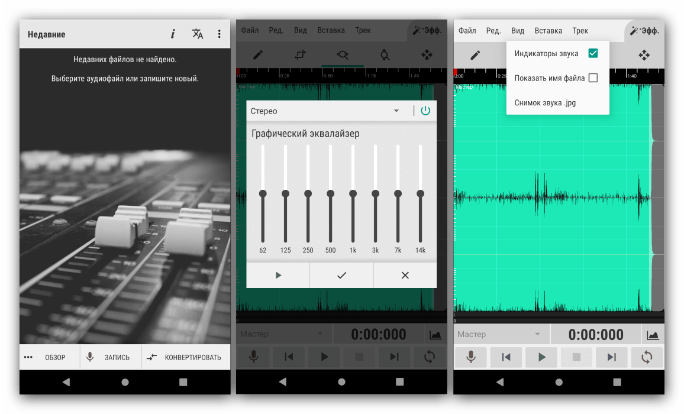Tap the info icon in Recent header

click(173, 34)
